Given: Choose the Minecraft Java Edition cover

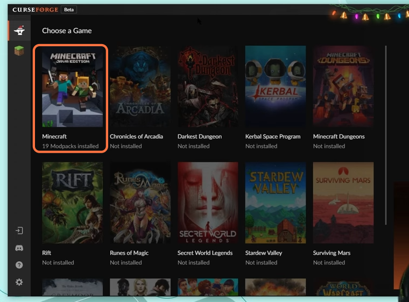Looking at the screenshot, I should 72,87.
